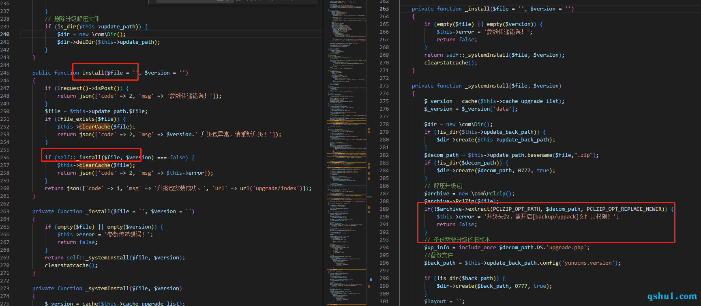This screenshot has width=701, height=306.
Task: Click 'private function _systemInstall' in the left pane, line 273
Action: (x=107, y=288)
